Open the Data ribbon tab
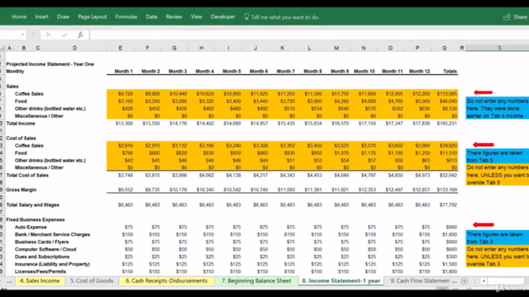Image resolution: width=529 pixels, height=297 pixels. (151, 16)
